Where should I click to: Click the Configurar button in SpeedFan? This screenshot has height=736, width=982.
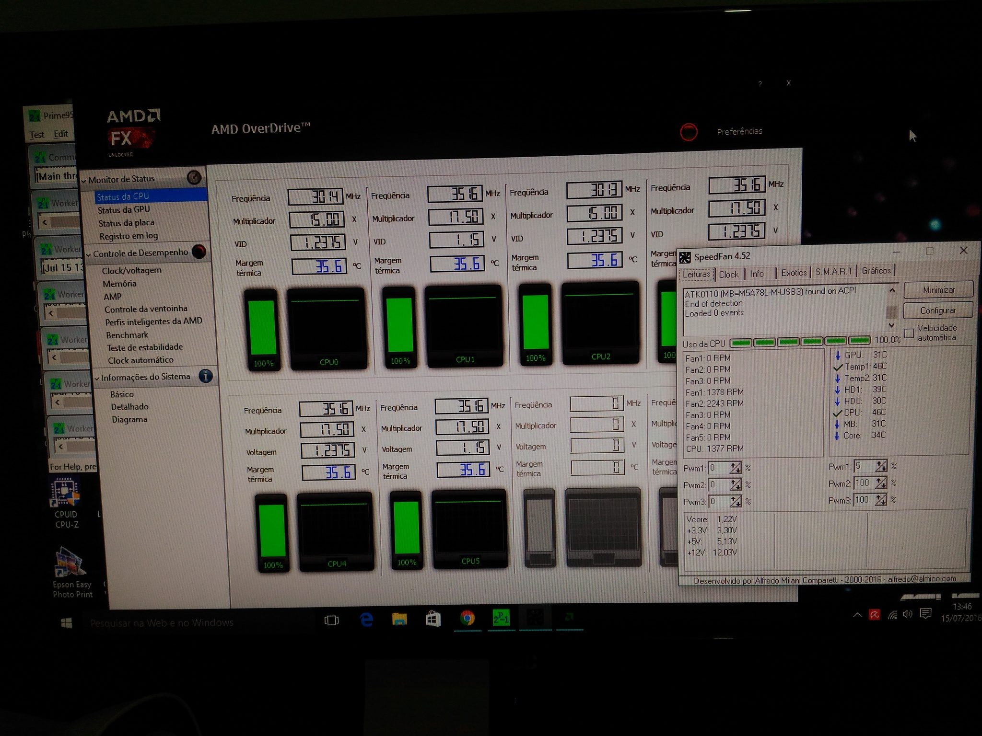point(938,310)
